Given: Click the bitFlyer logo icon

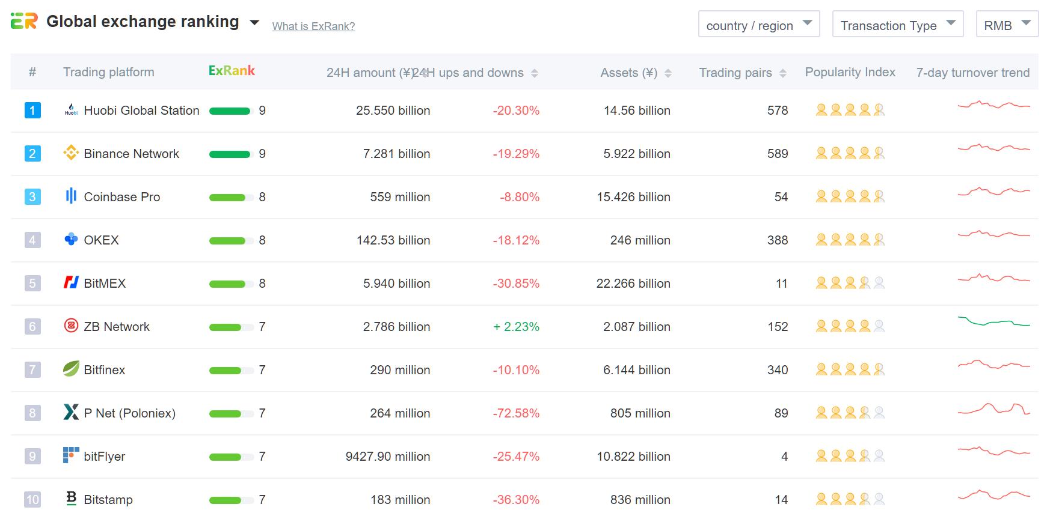Looking at the screenshot, I should (71, 455).
